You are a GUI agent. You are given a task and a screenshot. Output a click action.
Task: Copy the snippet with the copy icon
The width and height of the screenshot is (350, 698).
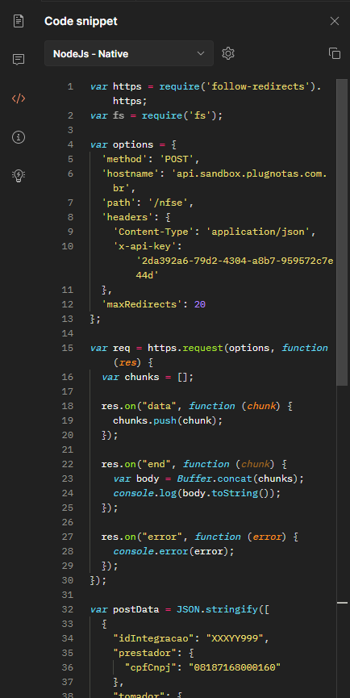(x=335, y=53)
